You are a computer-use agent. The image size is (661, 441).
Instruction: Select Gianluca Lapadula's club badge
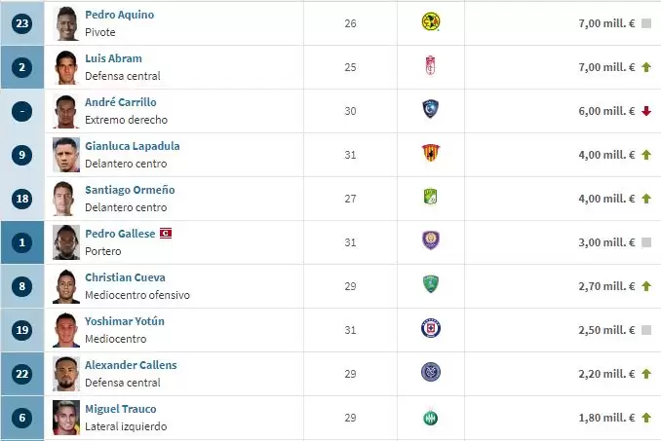point(430,154)
